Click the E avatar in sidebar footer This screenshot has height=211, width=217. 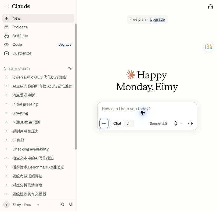(6, 205)
